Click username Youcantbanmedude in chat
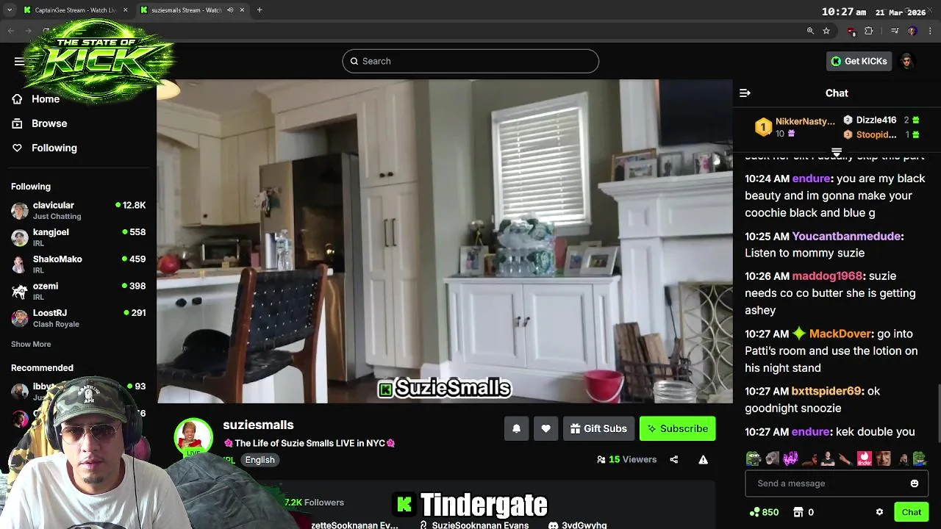This screenshot has height=529, width=941. 846,237
